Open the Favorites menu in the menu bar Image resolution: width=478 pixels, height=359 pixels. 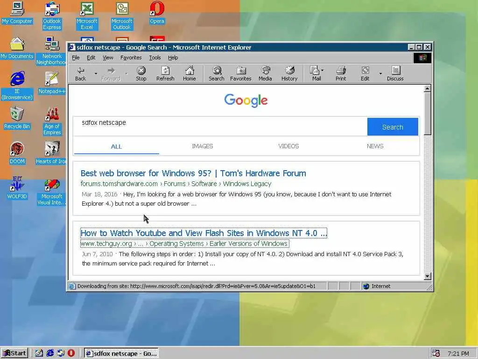pos(131,57)
